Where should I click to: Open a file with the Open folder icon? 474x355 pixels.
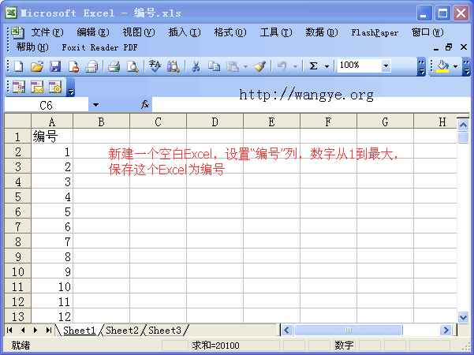click(37, 66)
